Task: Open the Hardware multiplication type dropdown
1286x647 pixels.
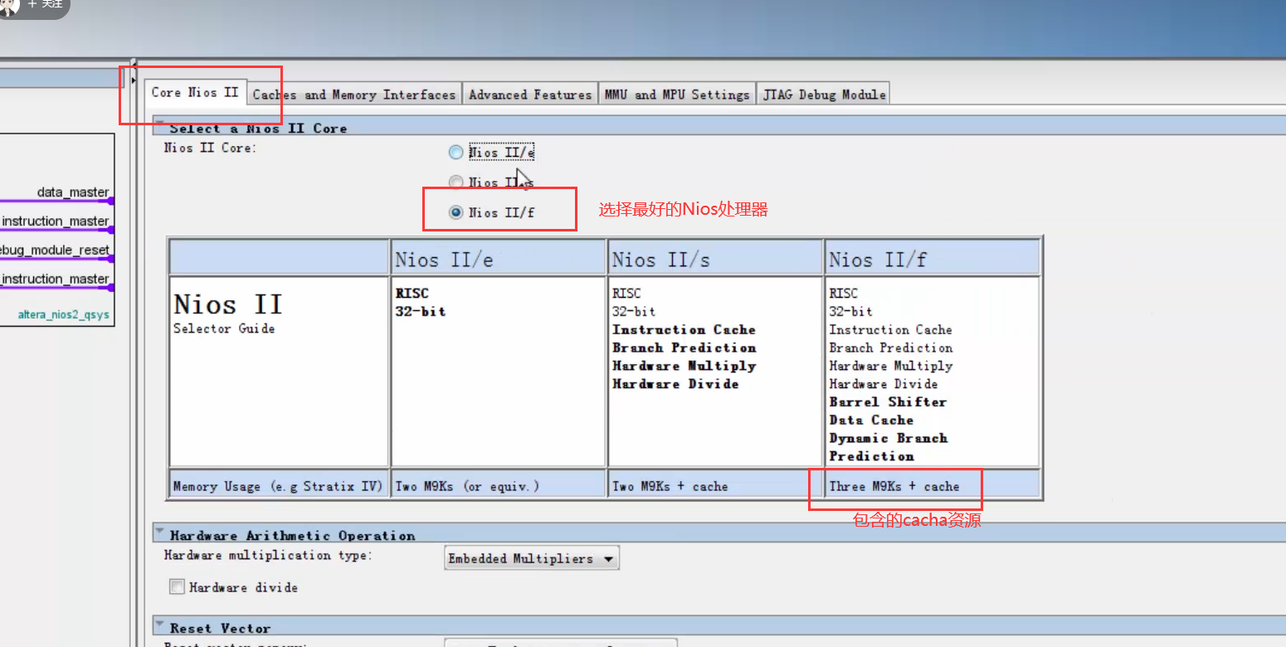Action: 533,559
